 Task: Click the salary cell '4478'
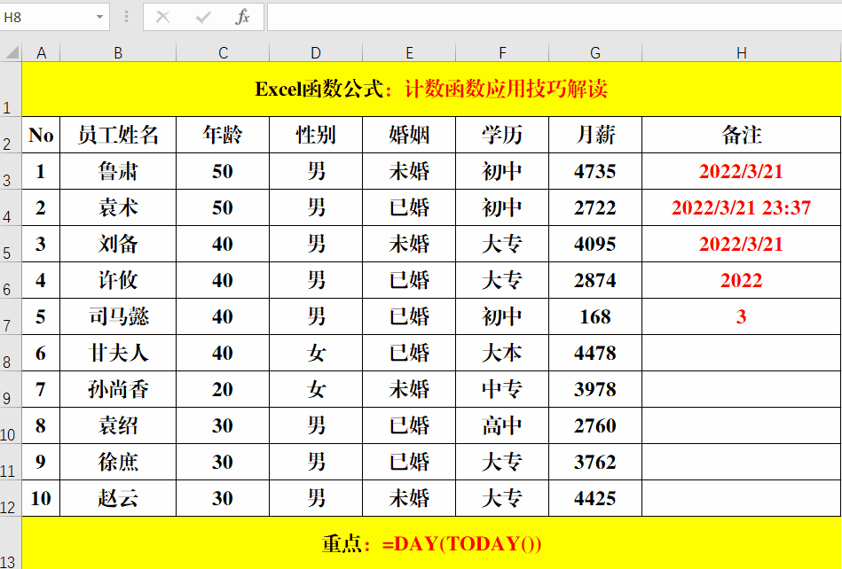[x=595, y=353]
